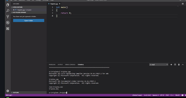
Task: Open the Source Control view icon
Action: click(8, 17)
